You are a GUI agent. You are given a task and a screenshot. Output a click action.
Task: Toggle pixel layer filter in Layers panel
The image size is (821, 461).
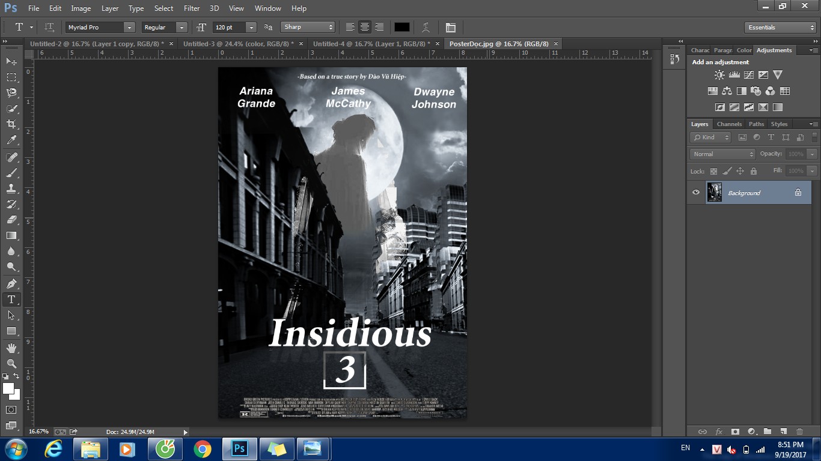click(742, 137)
